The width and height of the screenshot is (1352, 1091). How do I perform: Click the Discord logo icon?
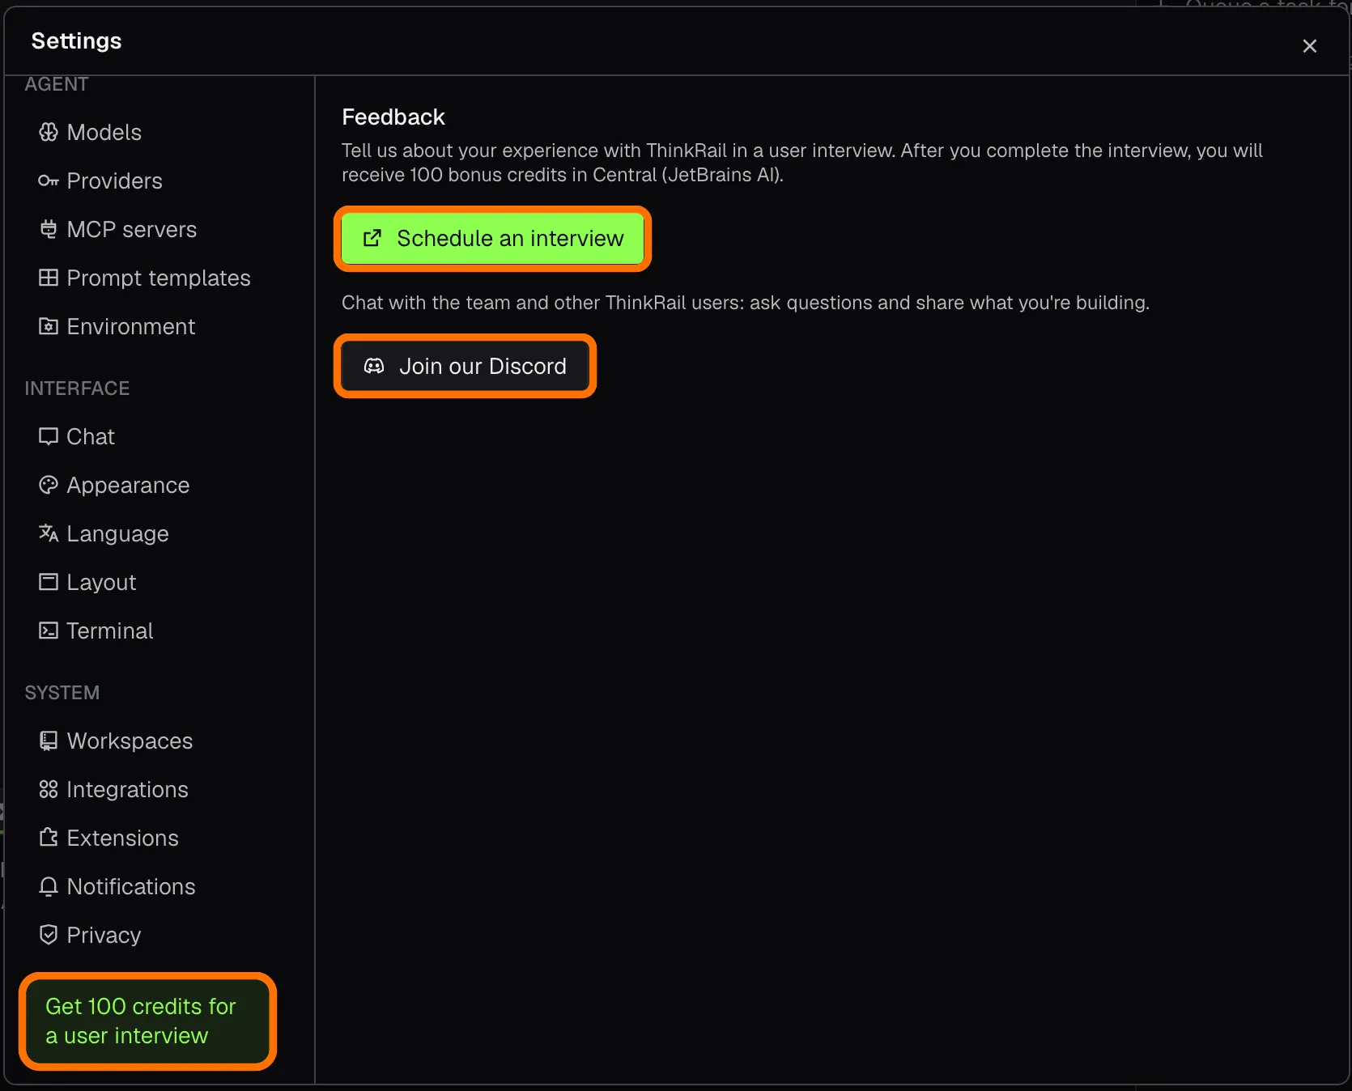coord(374,366)
